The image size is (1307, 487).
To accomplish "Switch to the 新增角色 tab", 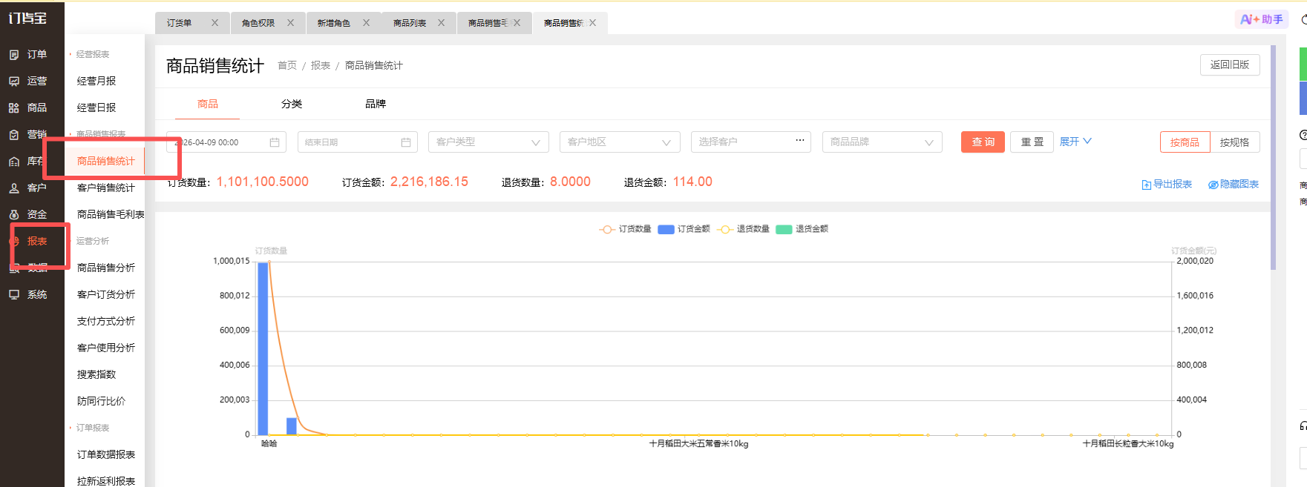I will 334,23.
